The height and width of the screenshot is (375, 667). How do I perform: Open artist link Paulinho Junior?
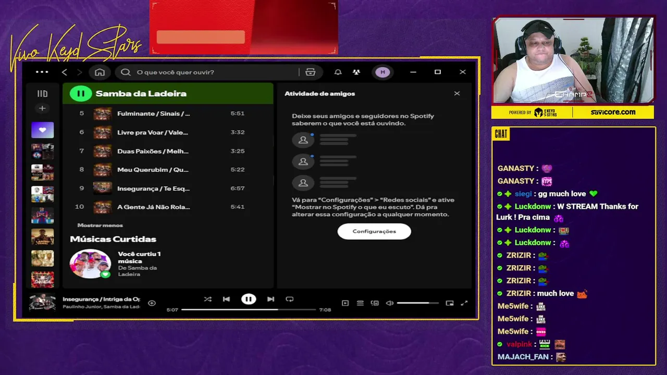coord(81,307)
